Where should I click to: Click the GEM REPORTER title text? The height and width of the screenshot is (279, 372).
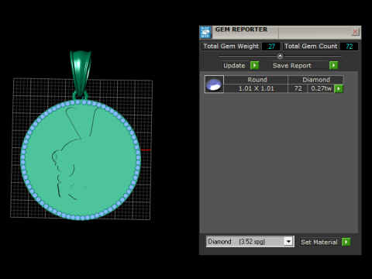click(x=241, y=29)
